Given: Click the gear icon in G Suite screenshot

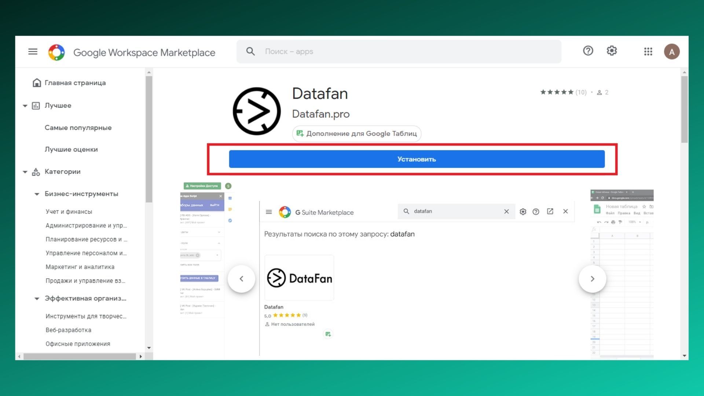Looking at the screenshot, I should (523, 212).
